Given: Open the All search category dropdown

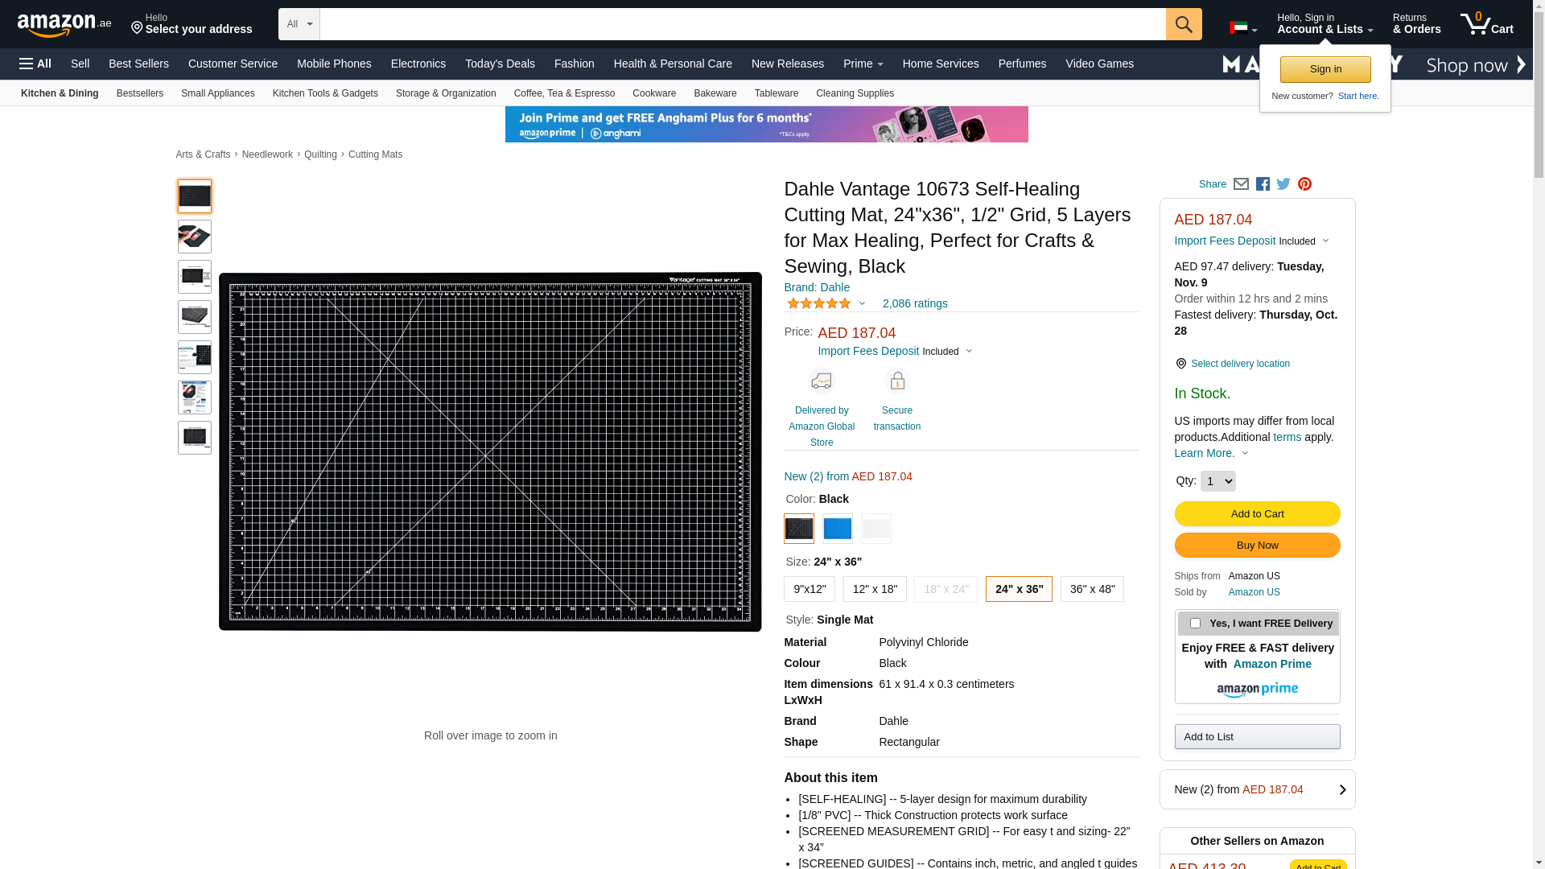Looking at the screenshot, I should pyautogui.click(x=299, y=24).
